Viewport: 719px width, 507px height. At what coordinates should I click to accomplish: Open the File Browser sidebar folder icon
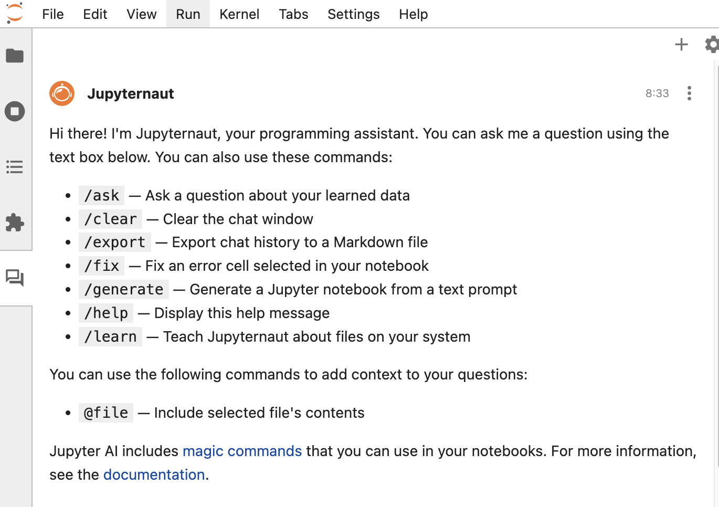15,56
